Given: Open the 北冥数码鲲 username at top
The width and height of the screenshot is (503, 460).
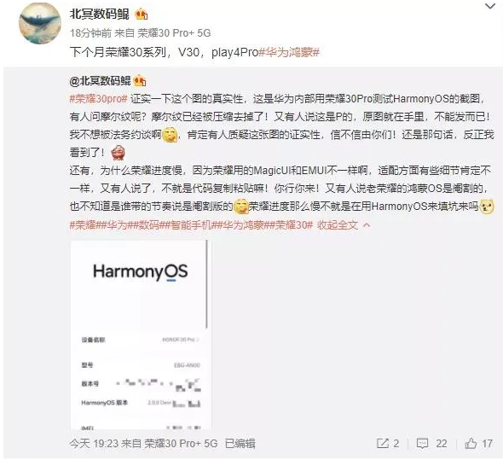Looking at the screenshot, I should [x=100, y=15].
